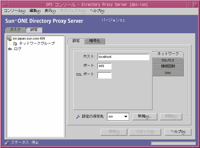Click the small iconify button in title bar
200x148 pixels.
coord(189,5)
